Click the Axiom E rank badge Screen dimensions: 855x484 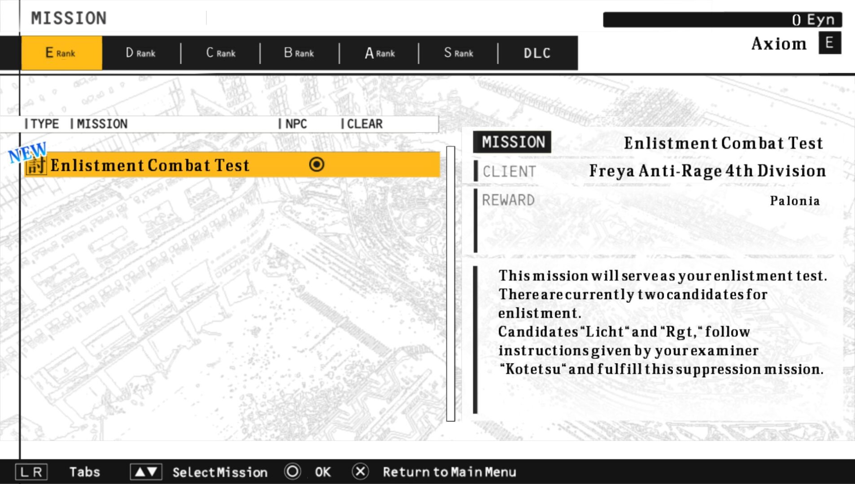tap(829, 43)
